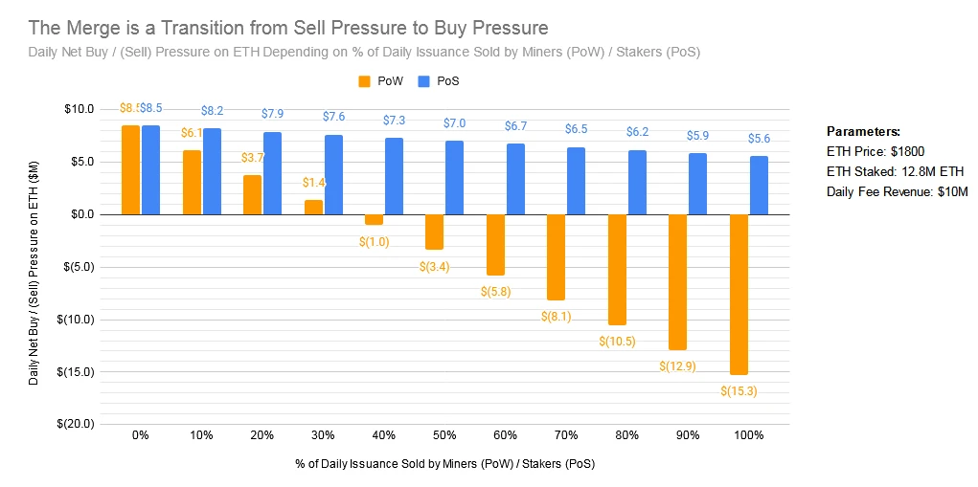Select the blue PoS bar at 50%
This screenshot has width=978, height=487.
455,178
